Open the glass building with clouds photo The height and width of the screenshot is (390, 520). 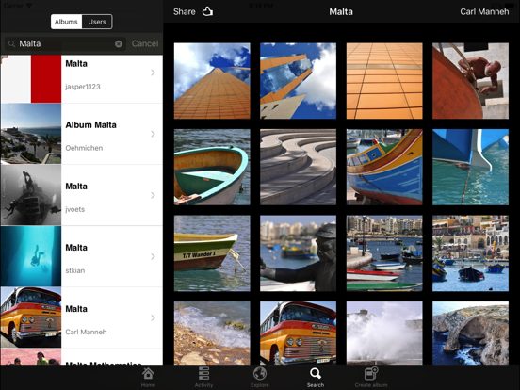(298, 81)
